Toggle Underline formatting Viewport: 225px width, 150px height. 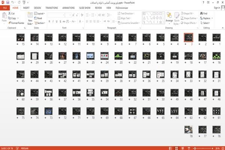pos(57,21)
